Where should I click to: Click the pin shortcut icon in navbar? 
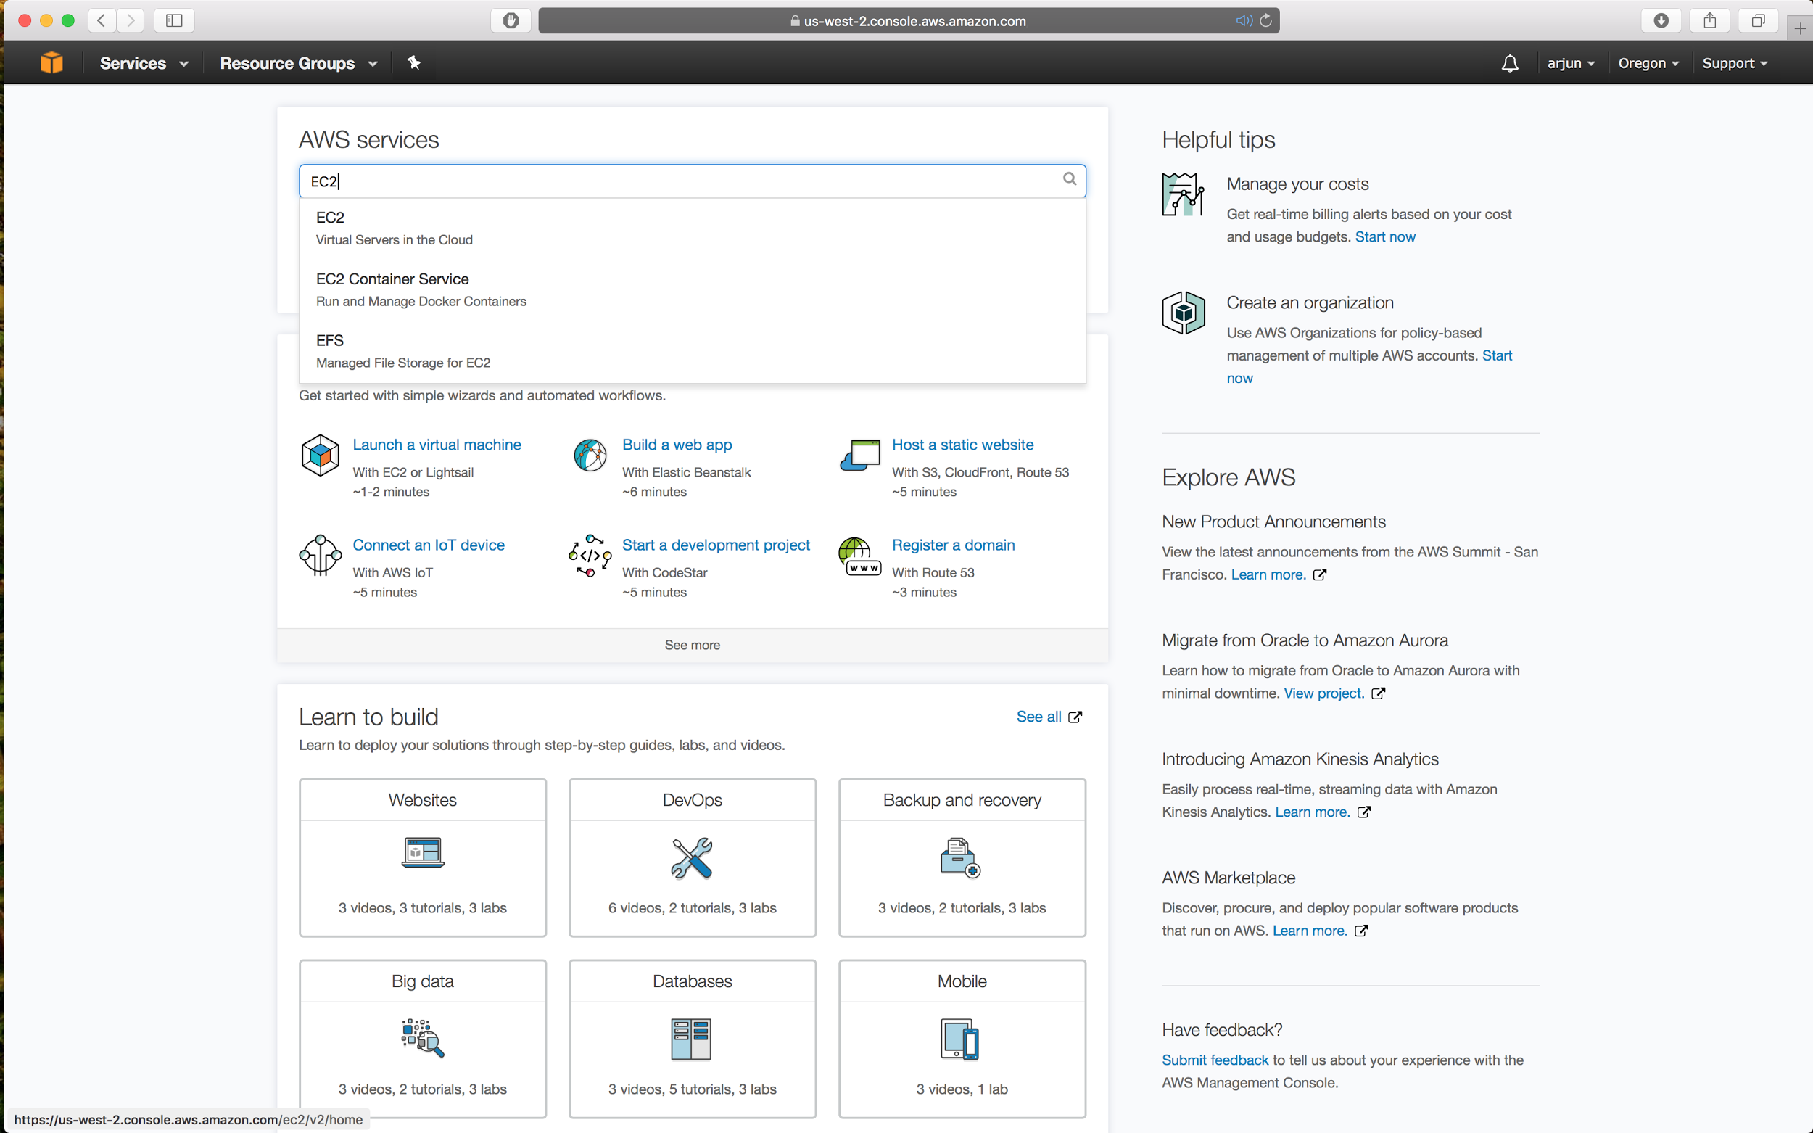pos(413,63)
